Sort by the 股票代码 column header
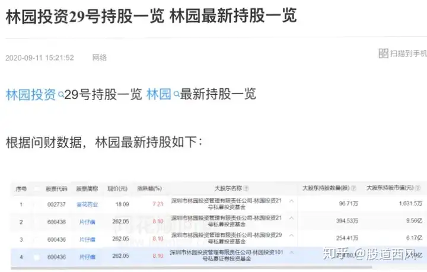Image resolution: width=427 pixels, height=272 pixels. point(56,189)
